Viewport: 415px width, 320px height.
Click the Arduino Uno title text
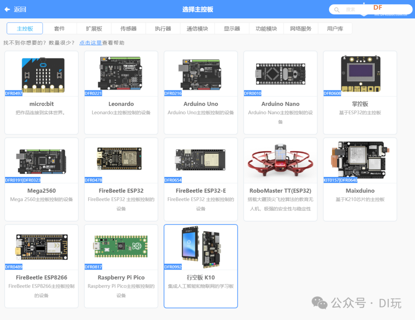pos(201,104)
